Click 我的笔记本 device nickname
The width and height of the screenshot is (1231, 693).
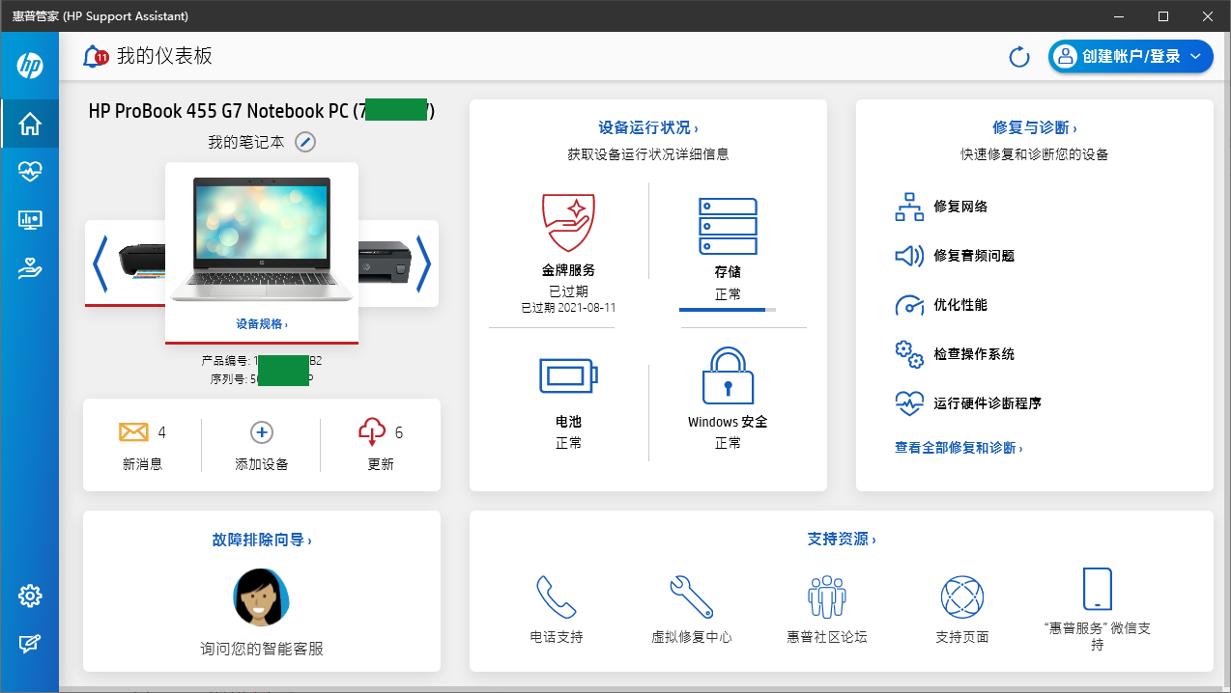246,142
